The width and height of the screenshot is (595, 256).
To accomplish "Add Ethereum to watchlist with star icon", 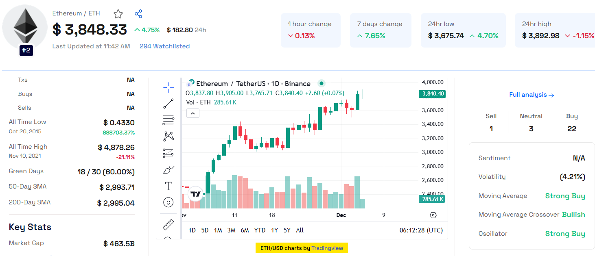I will click(118, 14).
